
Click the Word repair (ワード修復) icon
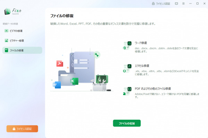pyautogui.click(x=127, y=46)
